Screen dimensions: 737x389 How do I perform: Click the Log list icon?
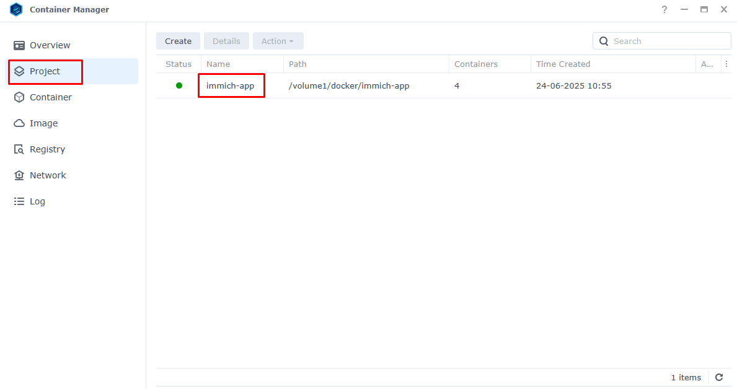coord(19,201)
